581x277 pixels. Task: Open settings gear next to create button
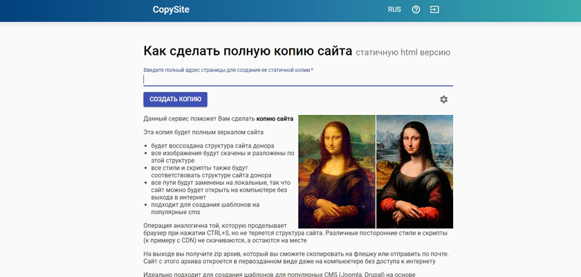tap(443, 100)
